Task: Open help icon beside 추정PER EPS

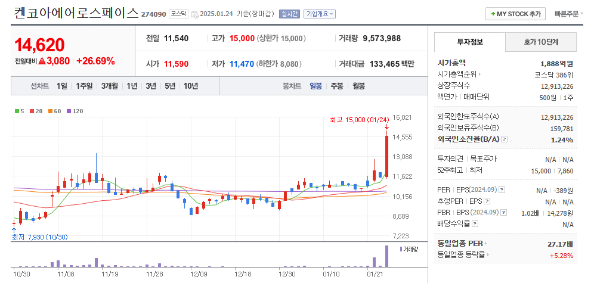Action: coord(487,201)
